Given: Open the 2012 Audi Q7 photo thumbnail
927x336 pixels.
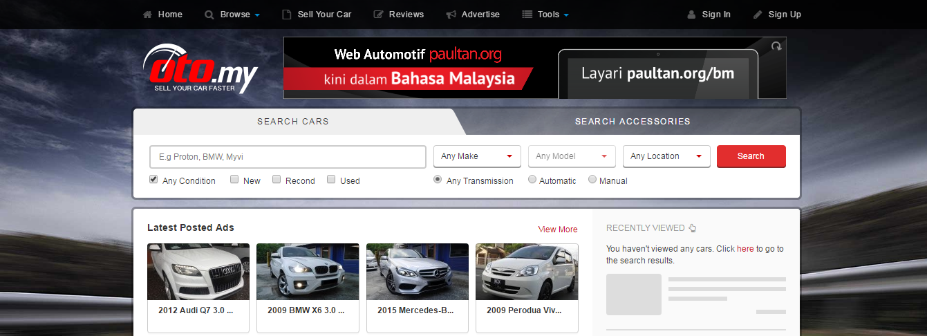Looking at the screenshot, I should click(x=198, y=272).
